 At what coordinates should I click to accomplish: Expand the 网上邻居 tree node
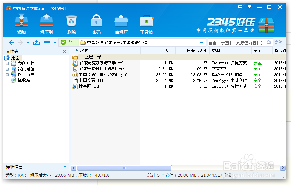[7, 75]
